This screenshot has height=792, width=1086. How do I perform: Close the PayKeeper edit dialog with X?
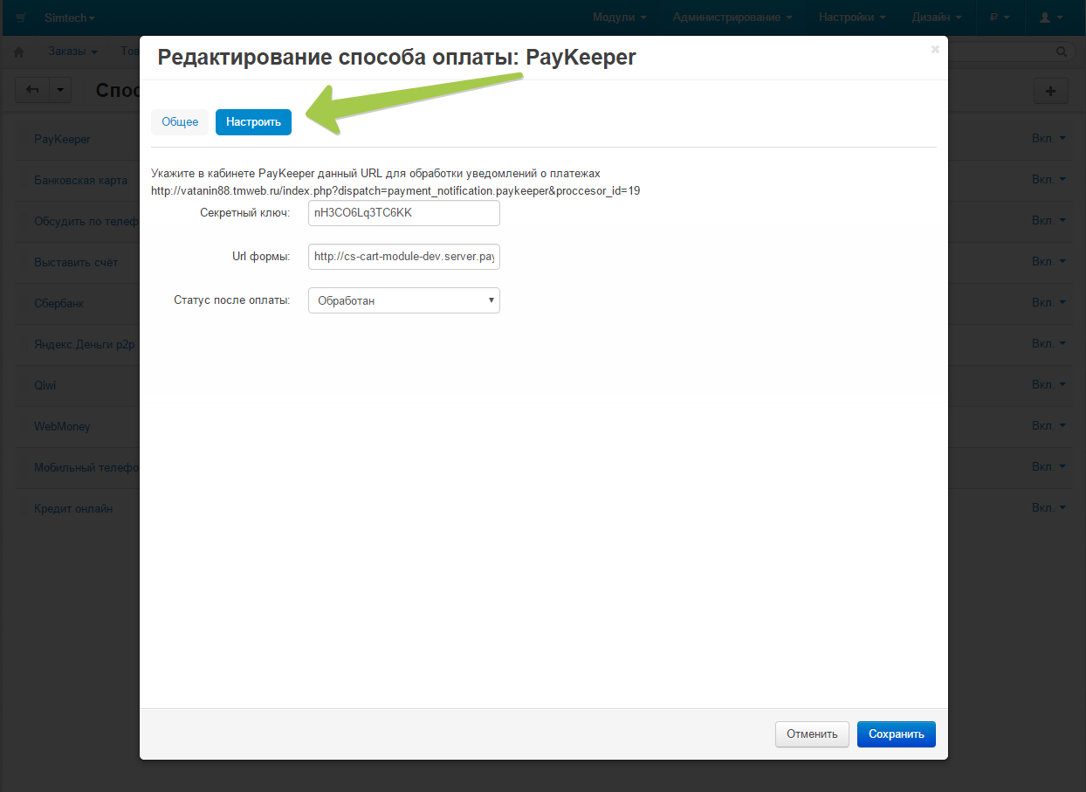click(935, 50)
